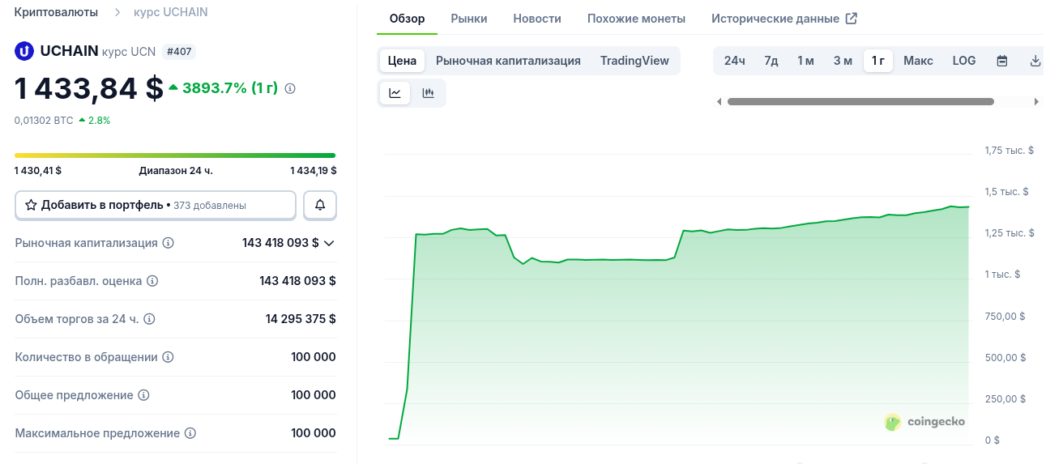
Task: Open max supply info icon
Action: tap(190, 433)
